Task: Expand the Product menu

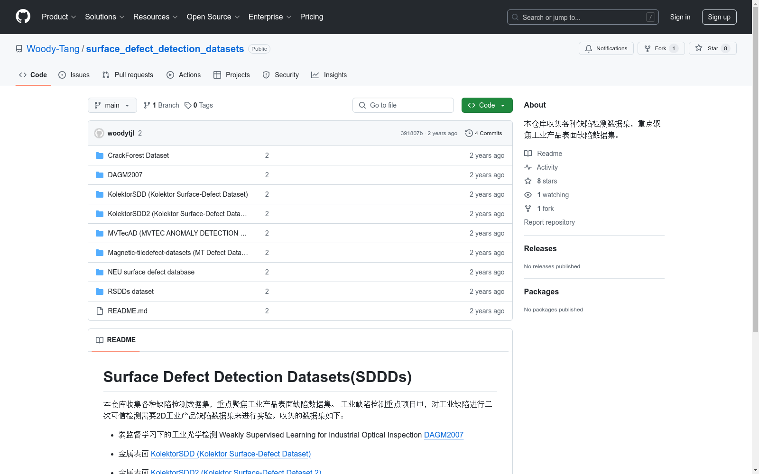Action: coord(59,17)
